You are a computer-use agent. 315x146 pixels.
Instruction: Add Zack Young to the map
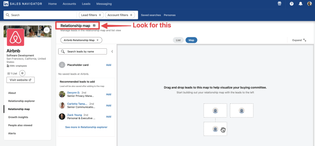109,117
